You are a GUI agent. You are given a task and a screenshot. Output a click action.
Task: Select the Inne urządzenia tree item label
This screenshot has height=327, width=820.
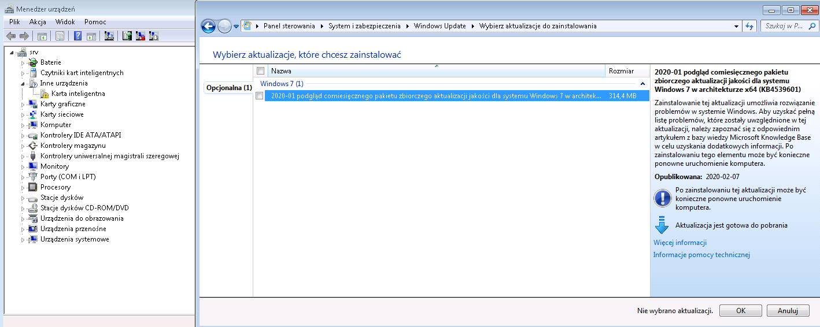(64, 83)
